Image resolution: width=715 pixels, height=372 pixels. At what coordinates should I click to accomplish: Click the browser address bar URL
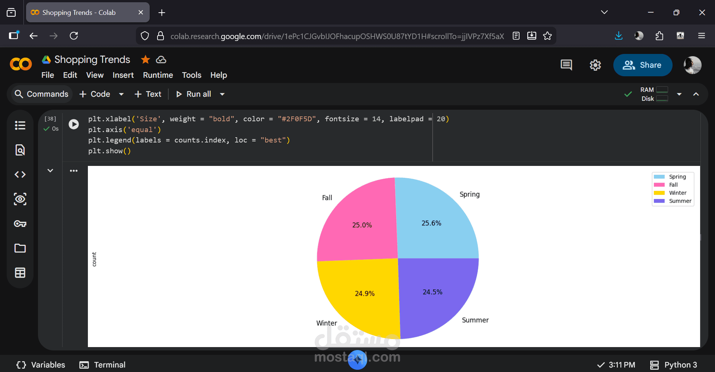[x=337, y=36]
